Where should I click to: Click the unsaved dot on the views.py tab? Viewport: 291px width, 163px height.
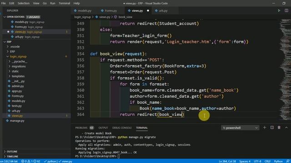click(x=148, y=11)
